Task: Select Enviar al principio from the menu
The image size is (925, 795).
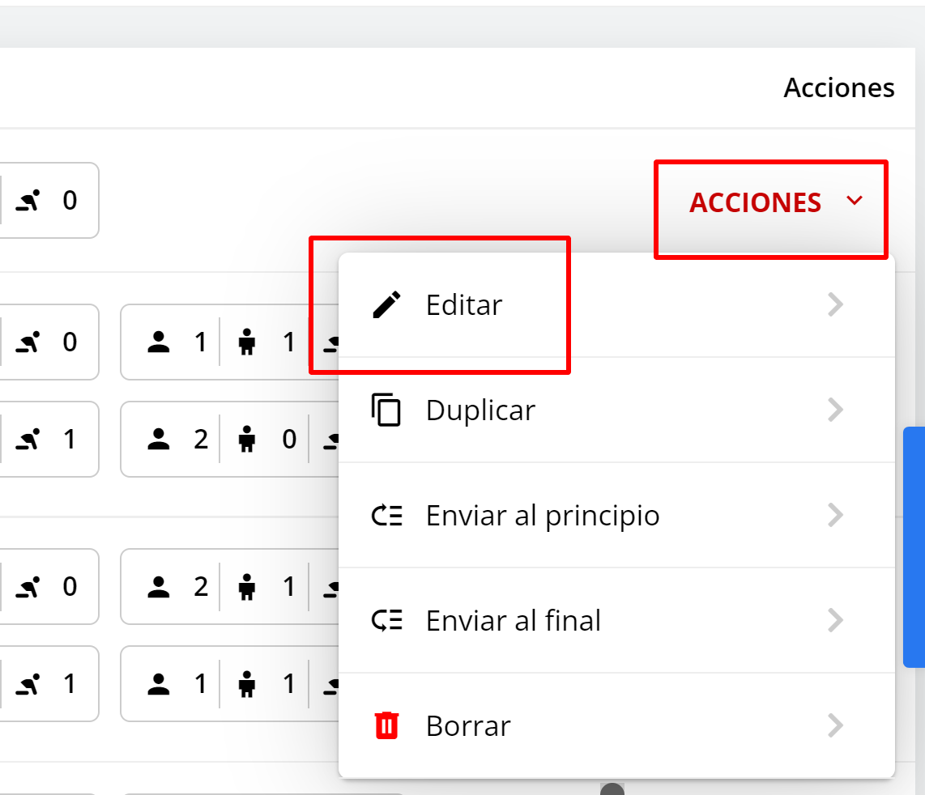Action: pos(541,515)
